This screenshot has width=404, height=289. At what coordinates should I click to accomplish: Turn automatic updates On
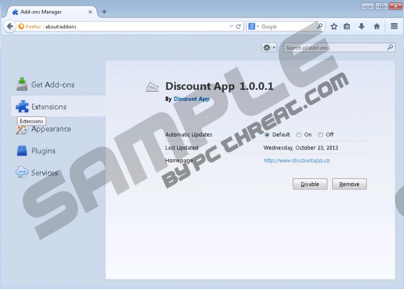click(299, 135)
